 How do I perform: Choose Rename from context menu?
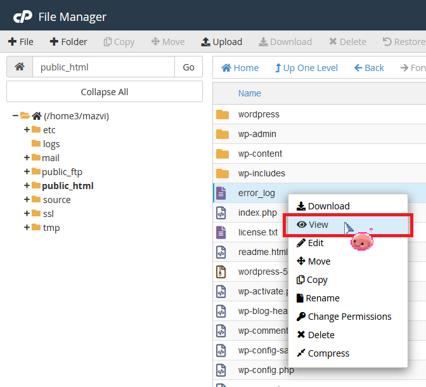348,298
